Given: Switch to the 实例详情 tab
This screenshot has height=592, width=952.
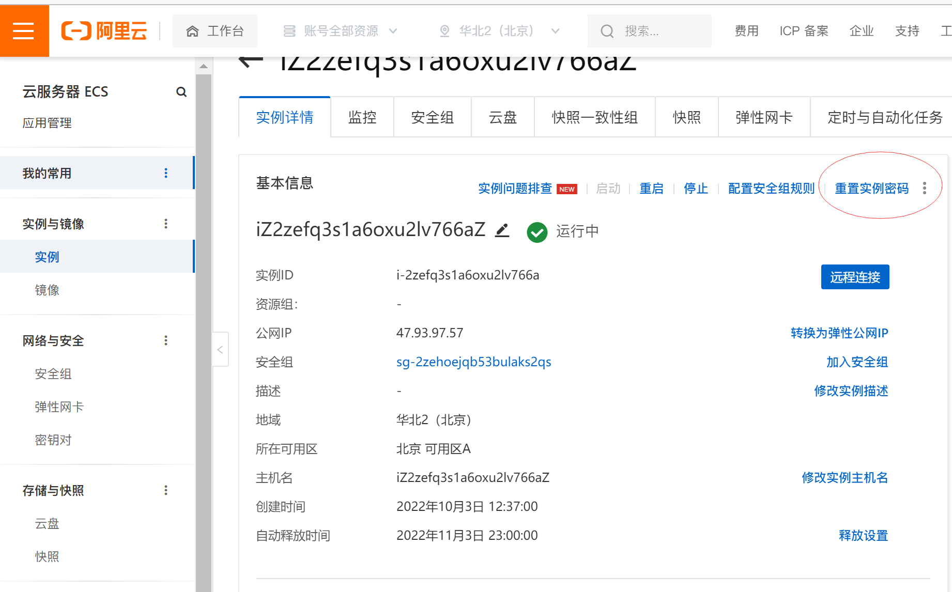Looking at the screenshot, I should click(285, 117).
